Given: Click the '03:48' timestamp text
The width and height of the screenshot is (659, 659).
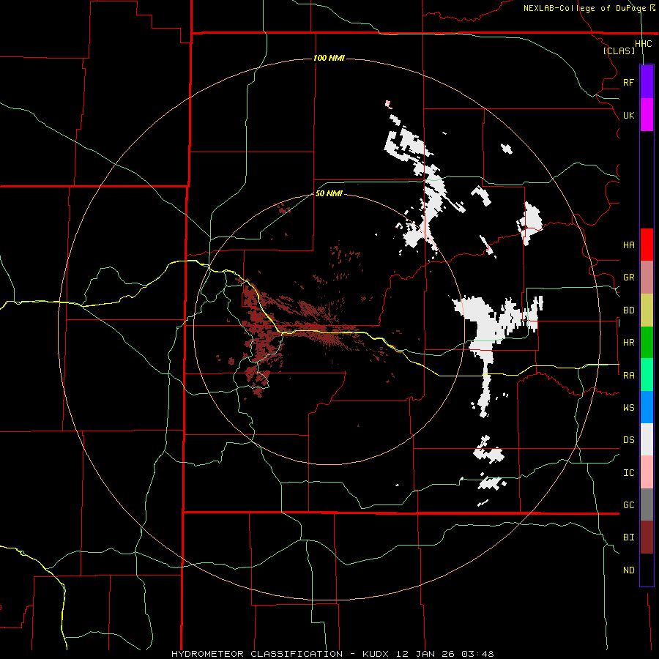Looking at the screenshot, I should click(x=477, y=654).
